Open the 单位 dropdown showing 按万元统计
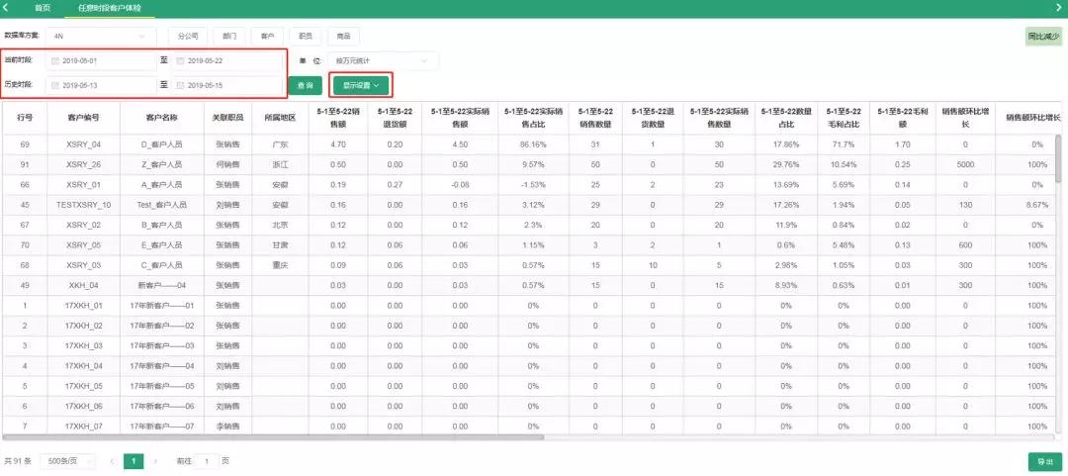 (x=385, y=60)
